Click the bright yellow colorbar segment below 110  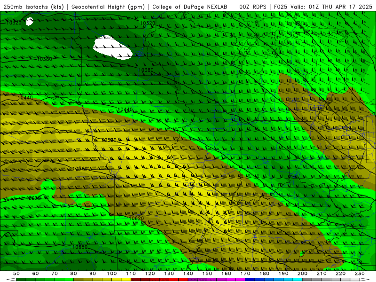pos(126,280)
